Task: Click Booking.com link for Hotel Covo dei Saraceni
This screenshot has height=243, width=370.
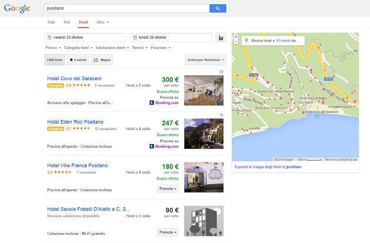Action: (x=167, y=102)
